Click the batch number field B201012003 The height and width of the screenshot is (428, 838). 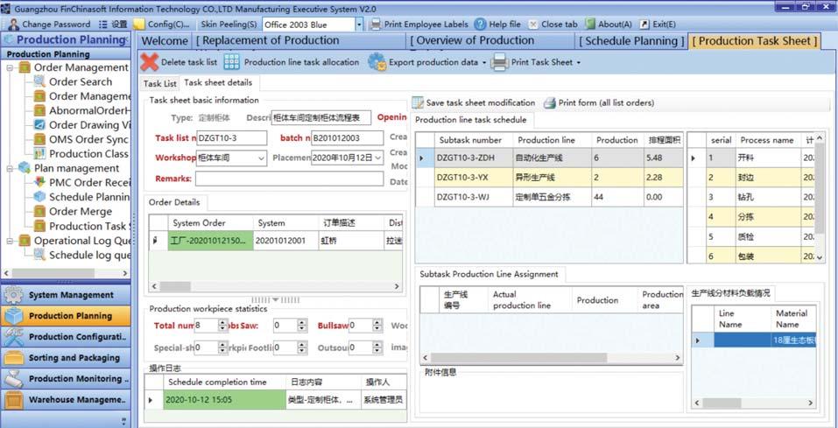tap(348, 138)
